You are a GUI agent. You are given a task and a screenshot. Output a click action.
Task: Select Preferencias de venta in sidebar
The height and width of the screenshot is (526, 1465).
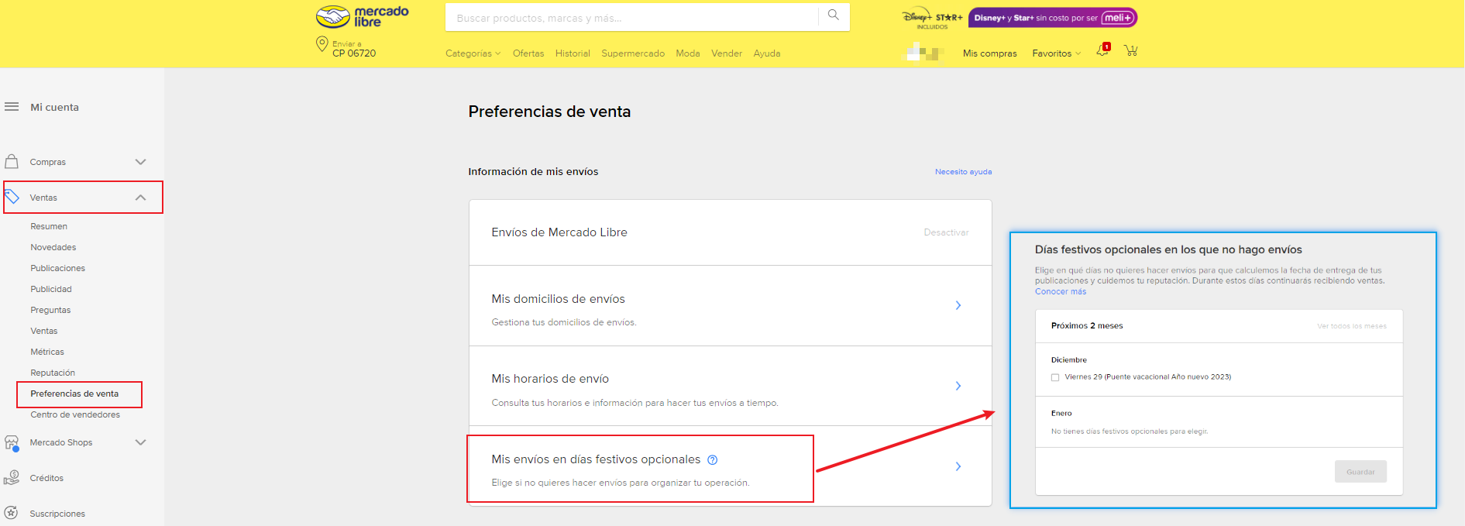(x=74, y=394)
